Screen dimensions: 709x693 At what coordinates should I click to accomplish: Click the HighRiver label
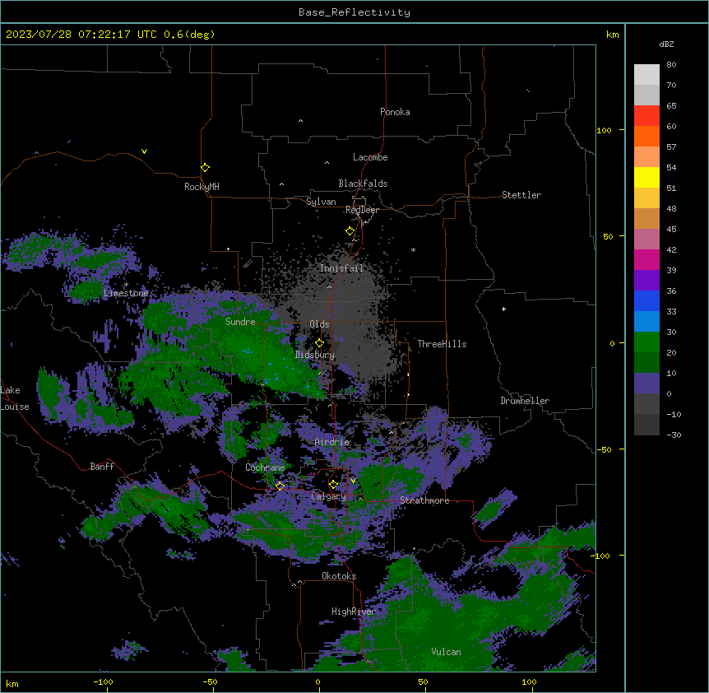click(x=354, y=612)
